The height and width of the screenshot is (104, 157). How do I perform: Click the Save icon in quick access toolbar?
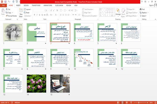pyautogui.click(x=5, y=2)
